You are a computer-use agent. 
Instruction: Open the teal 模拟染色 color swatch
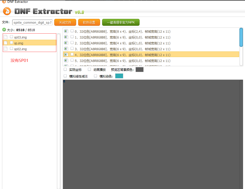(119, 76)
